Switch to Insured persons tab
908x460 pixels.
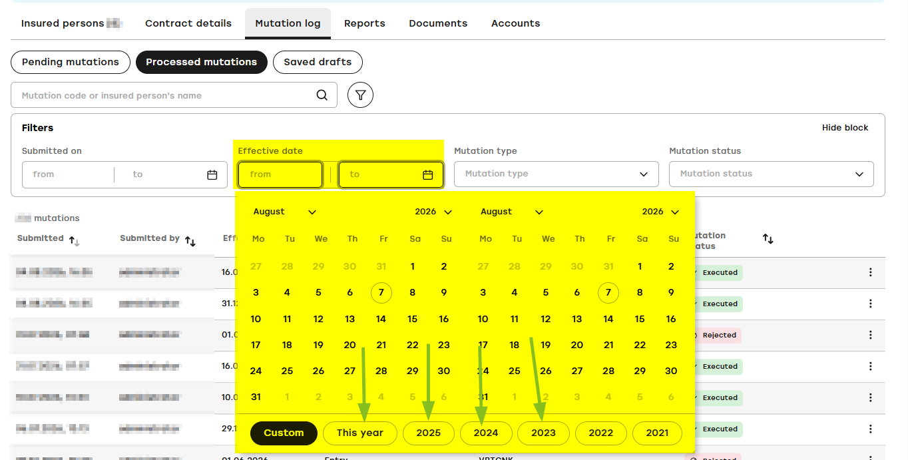tap(71, 23)
